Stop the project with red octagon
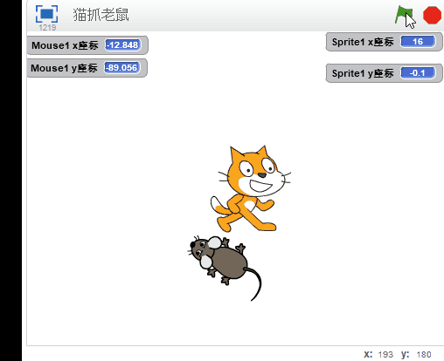 tap(432, 15)
